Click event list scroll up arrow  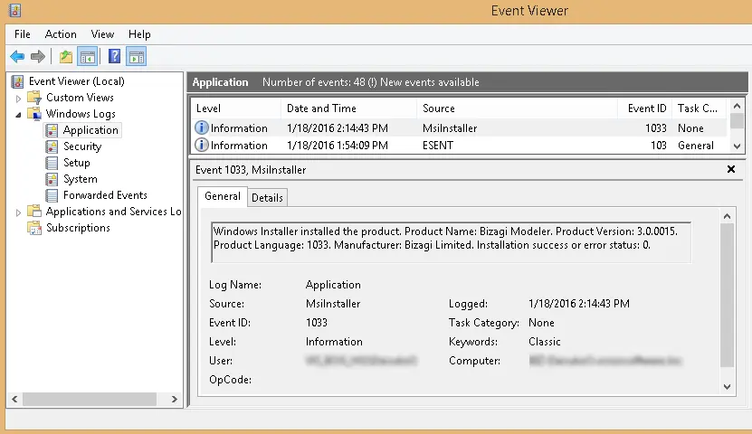pos(738,106)
